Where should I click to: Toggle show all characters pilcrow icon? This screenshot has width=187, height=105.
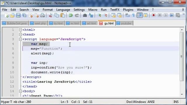133,15
